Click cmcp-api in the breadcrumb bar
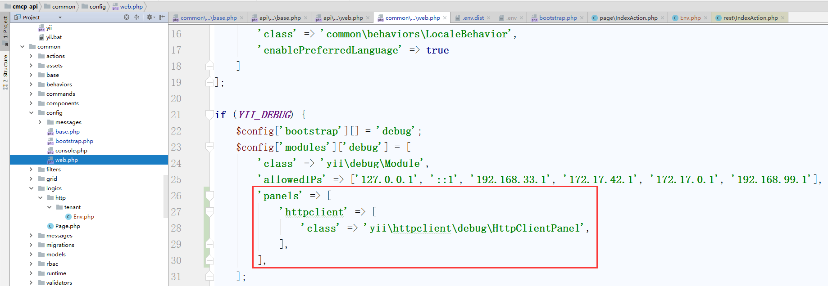Viewport: 828px width, 286px height. (x=25, y=6)
